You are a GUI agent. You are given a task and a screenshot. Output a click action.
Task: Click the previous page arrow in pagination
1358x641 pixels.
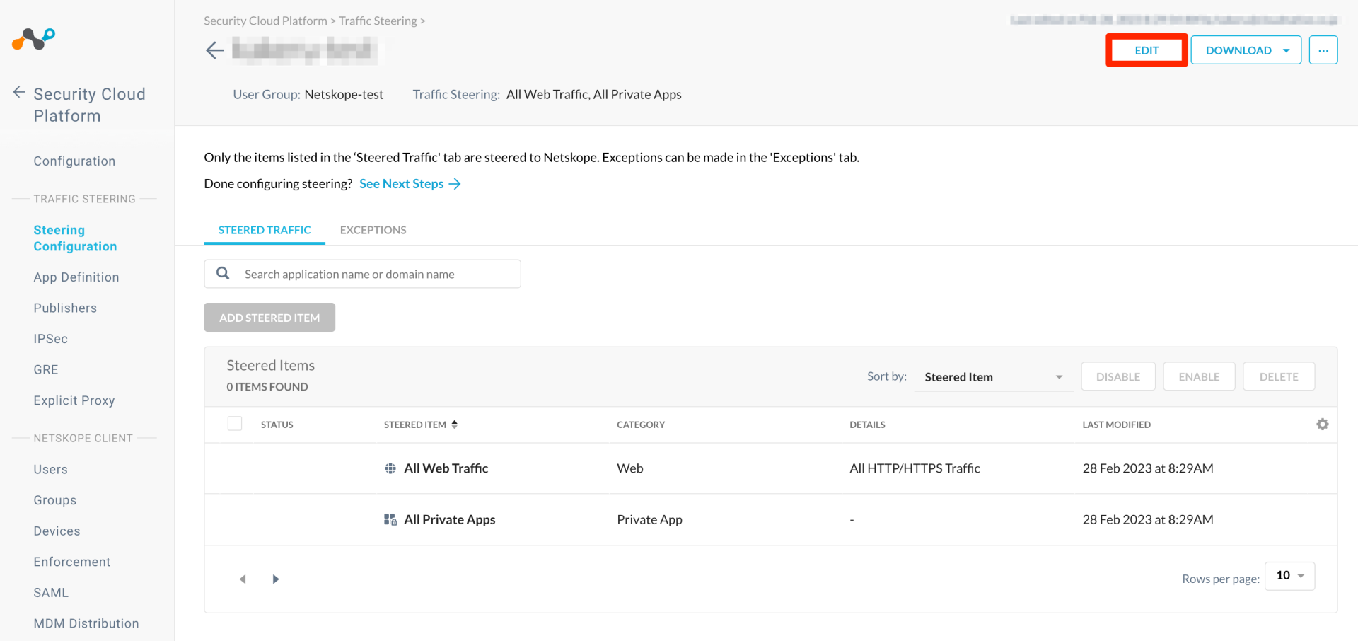coord(243,579)
